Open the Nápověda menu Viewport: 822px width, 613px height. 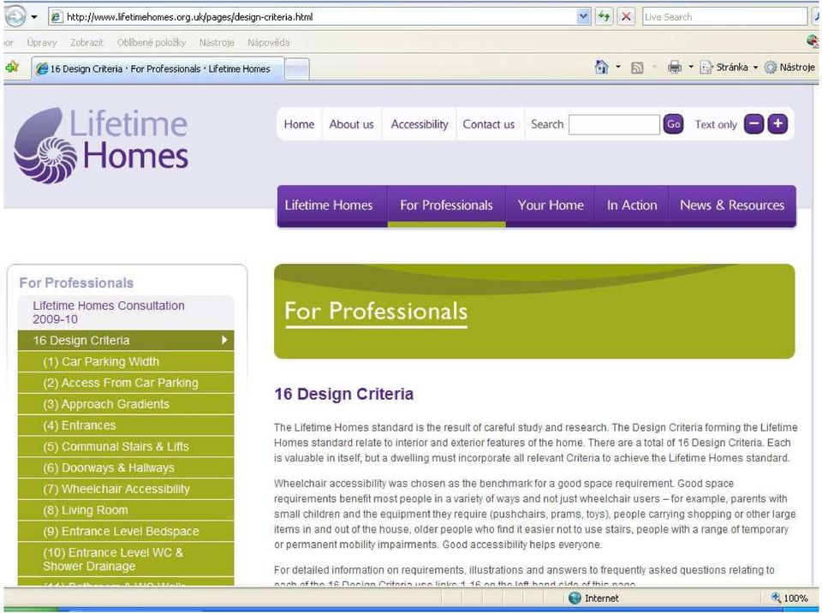(x=268, y=43)
